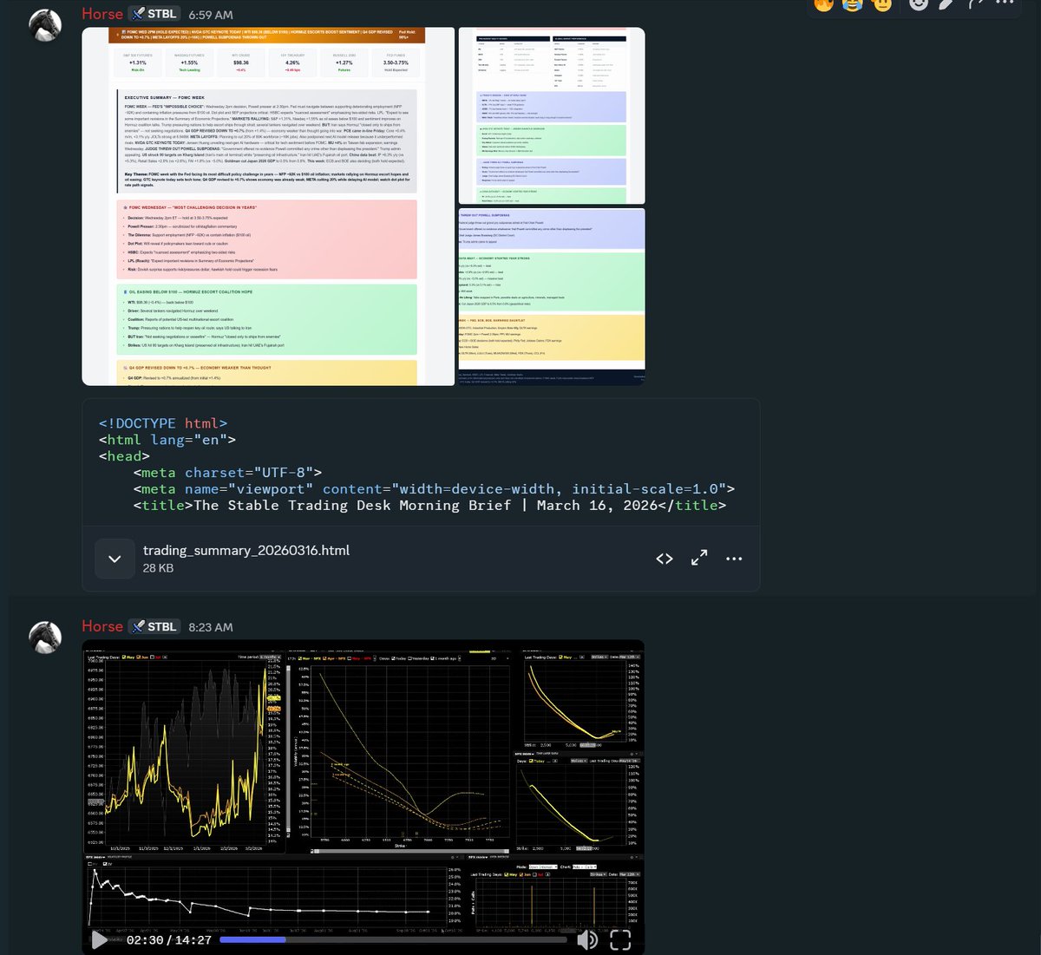Play the Horse trading charts video
The image size is (1041, 955).
101,939
